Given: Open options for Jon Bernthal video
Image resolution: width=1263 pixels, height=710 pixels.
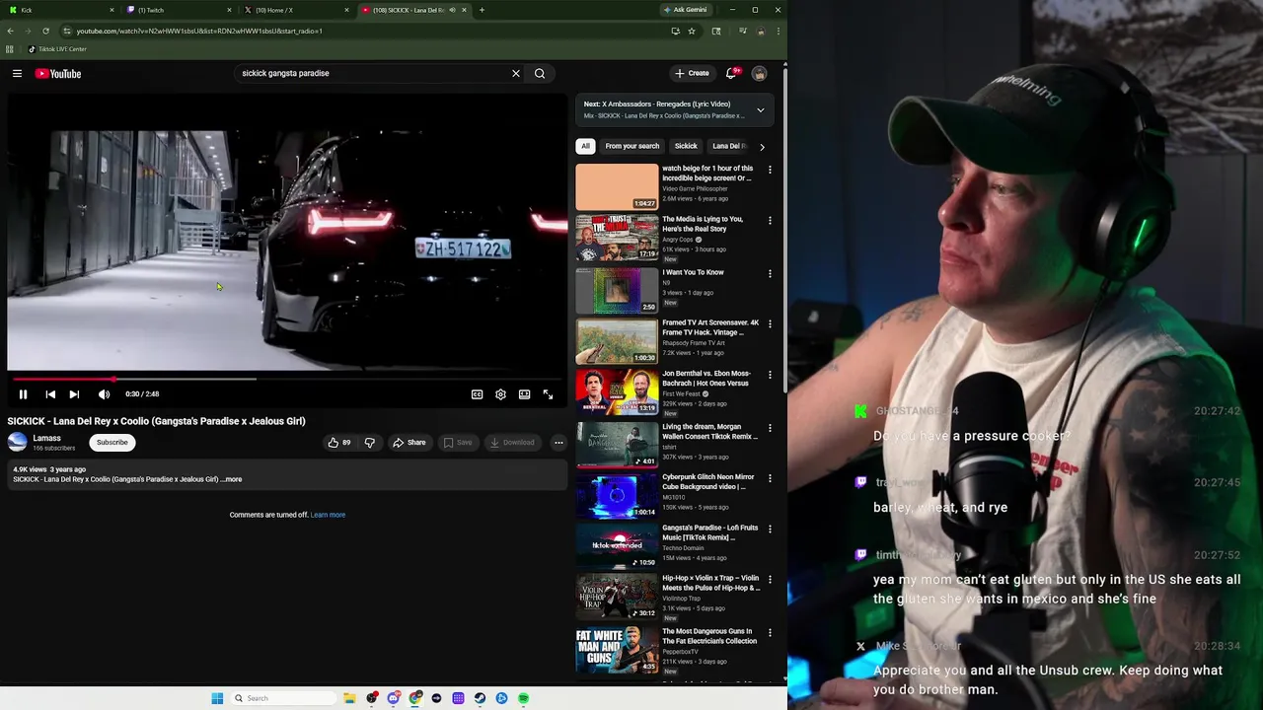Looking at the screenshot, I should click(770, 375).
